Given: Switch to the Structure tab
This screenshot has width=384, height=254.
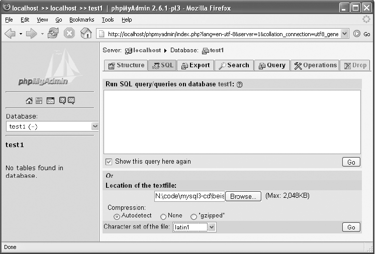Looking at the screenshot, I should (126, 65).
